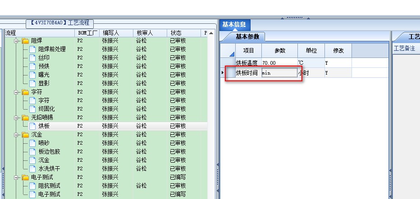Click the grid select-all corner triangle
420x199 pixels.
point(232,54)
